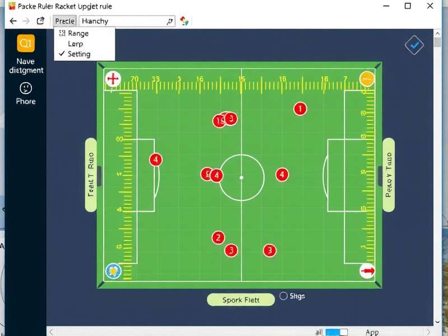Select the orange circle icon at top-right corner
The image size is (448, 336).
367,78
